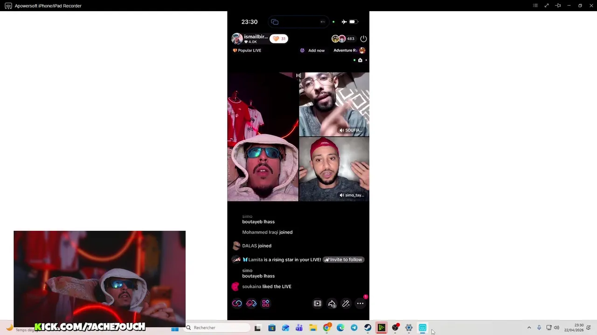Image resolution: width=597 pixels, height=335 pixels.
Task: Open Task View on the taskbar
Action: click(x=257, y=328)
